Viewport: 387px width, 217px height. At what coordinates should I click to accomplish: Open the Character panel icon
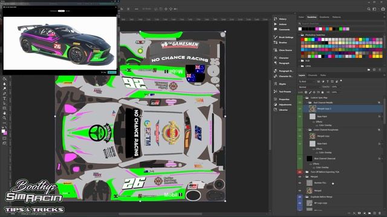click(x=276, y=58)
